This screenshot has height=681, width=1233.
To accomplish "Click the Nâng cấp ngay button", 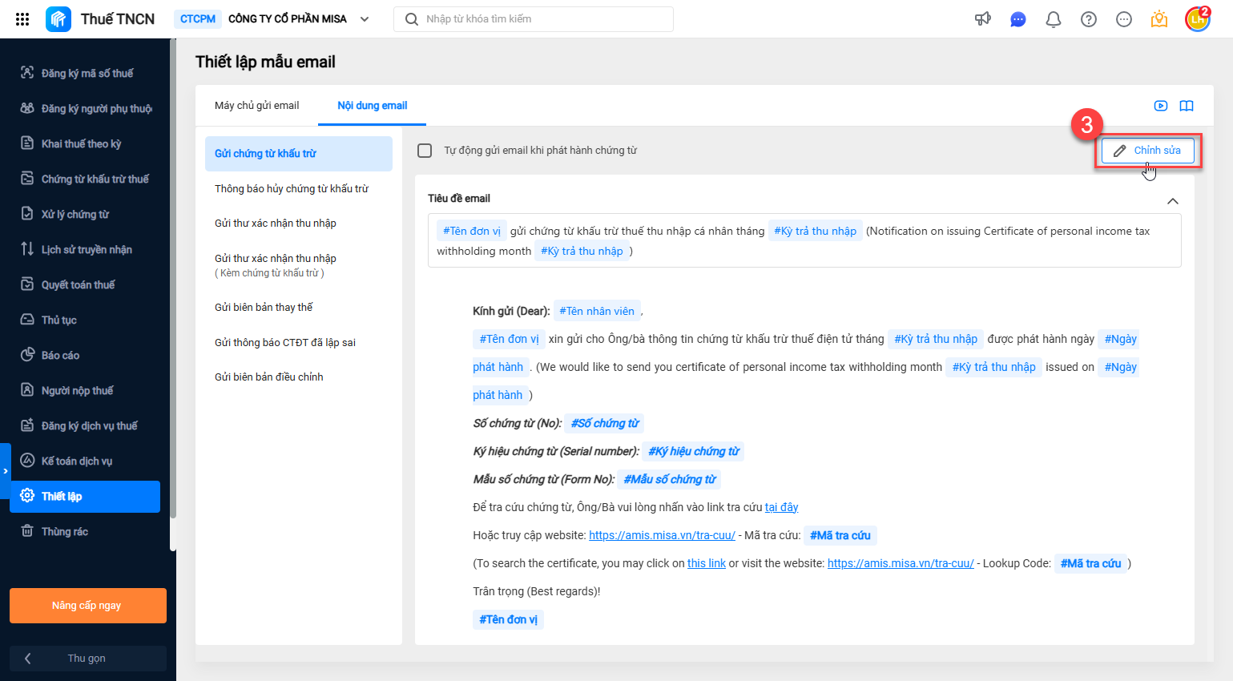I will click(88, 606).
